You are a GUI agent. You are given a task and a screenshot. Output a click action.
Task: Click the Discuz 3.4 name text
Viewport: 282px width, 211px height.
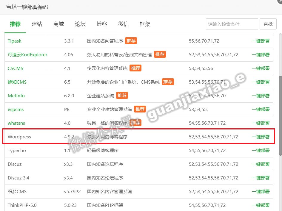18,178
